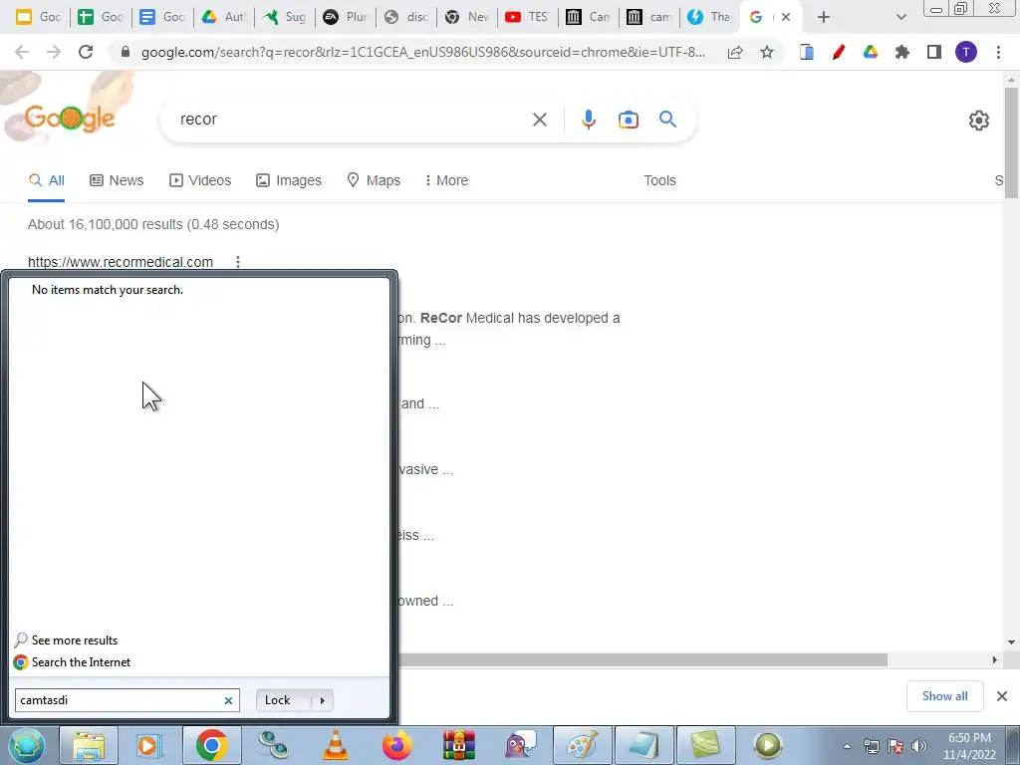1020x765 pixels.
Task: Open the new tab plus button
Action: (x=824, y=17)
